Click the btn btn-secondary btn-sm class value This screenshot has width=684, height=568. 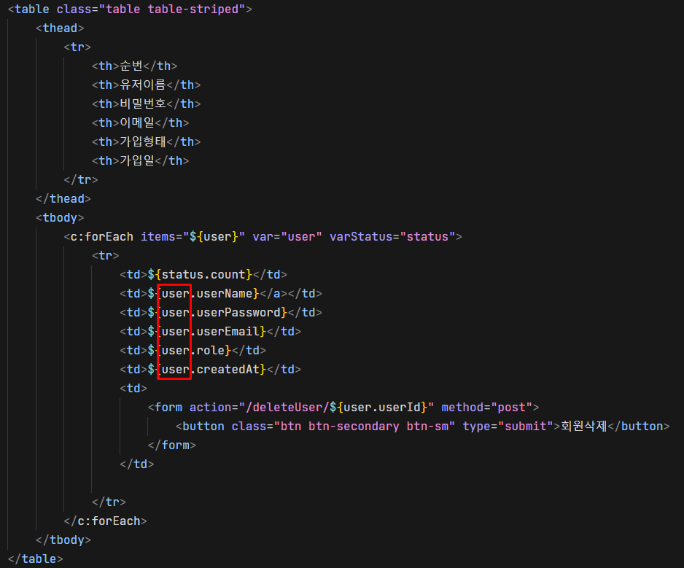click(365, 427)
